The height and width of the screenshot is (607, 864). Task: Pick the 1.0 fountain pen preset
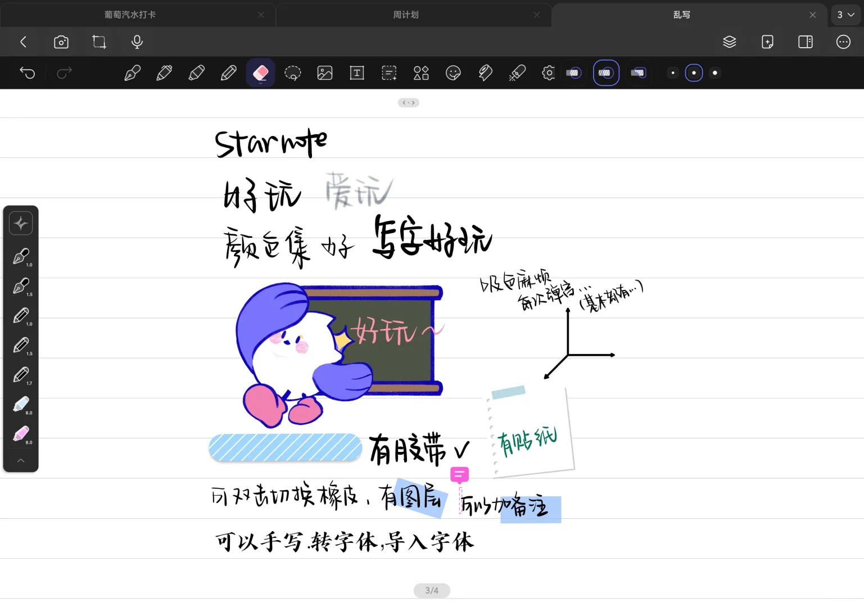coord(21,257)
